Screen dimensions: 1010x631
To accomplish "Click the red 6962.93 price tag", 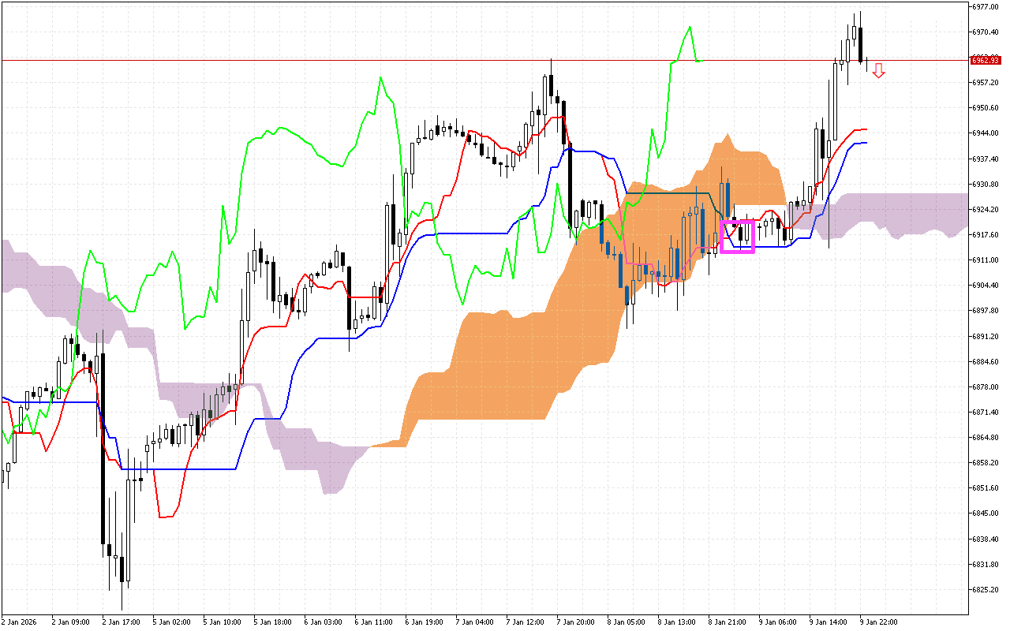I will coord(985,59).
